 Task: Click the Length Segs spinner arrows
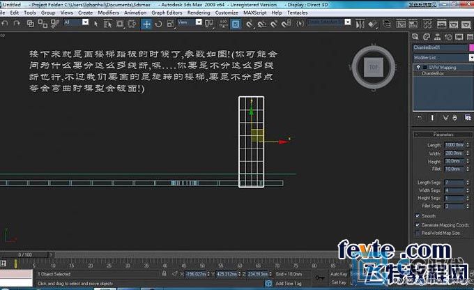point(468,183)
